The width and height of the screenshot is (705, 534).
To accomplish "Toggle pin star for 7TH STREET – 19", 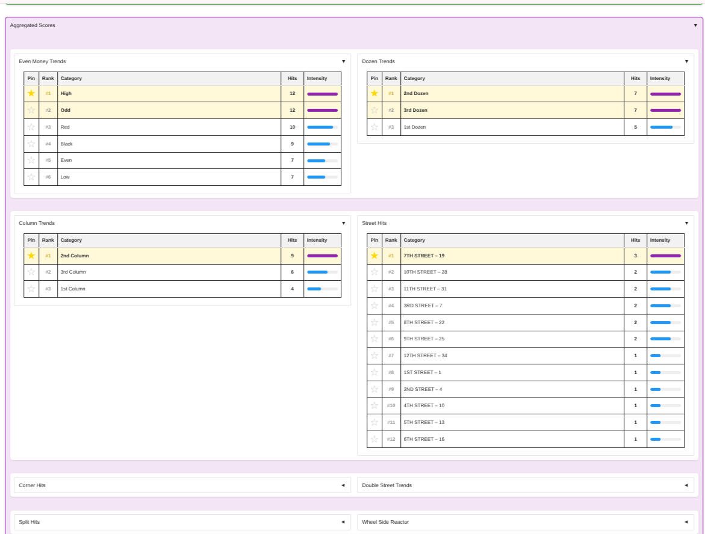I will pos(374,256).
